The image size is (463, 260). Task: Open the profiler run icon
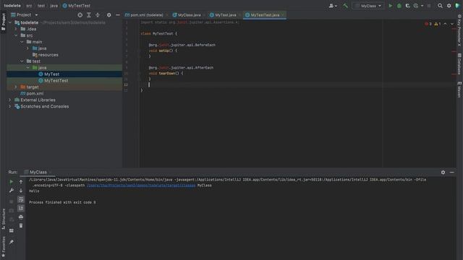416,6
